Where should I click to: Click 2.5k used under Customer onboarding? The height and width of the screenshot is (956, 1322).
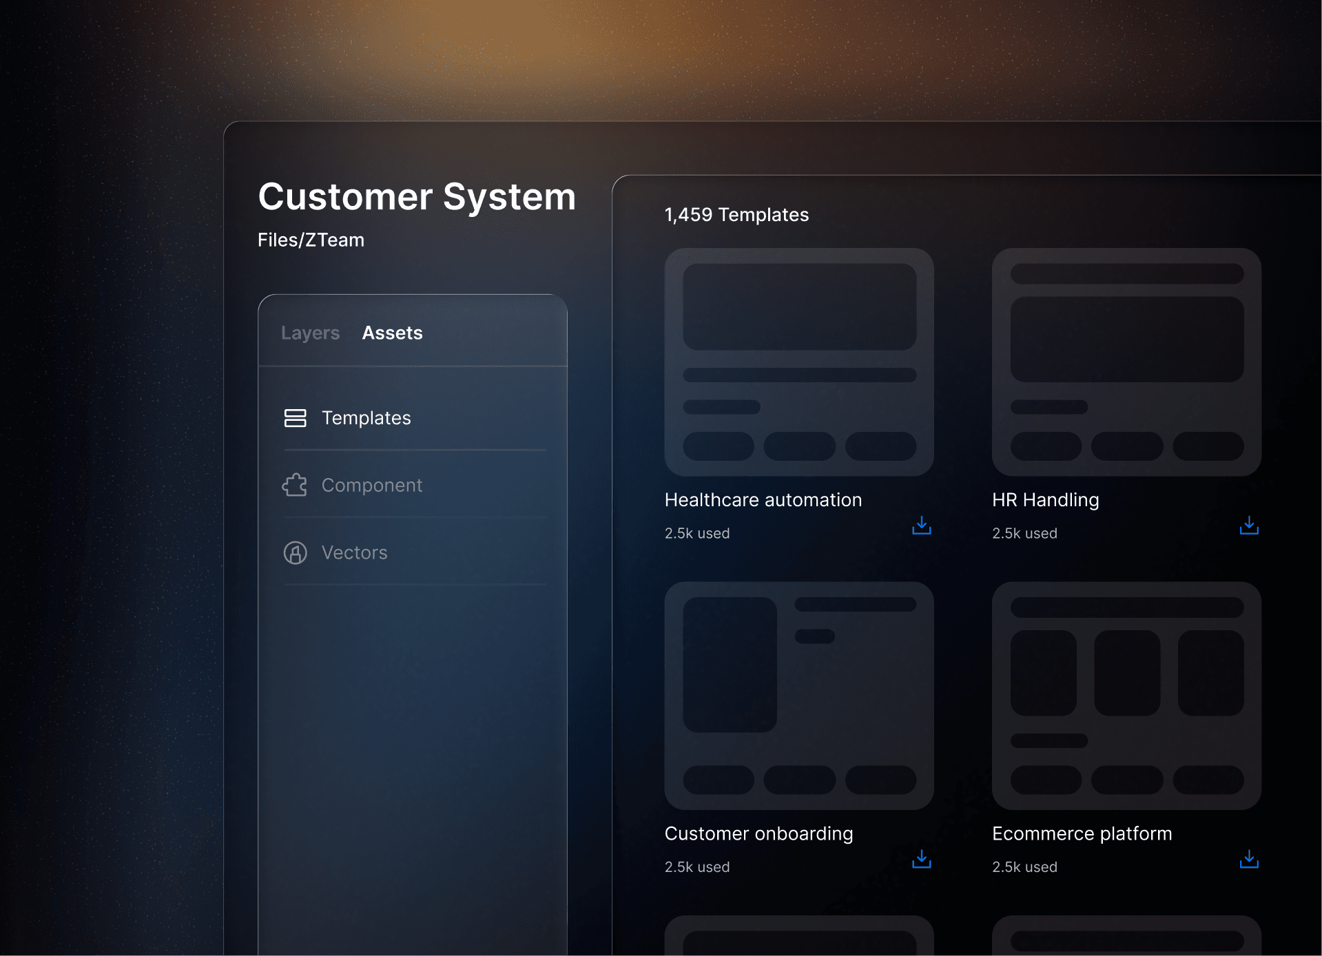pos(696,867)
